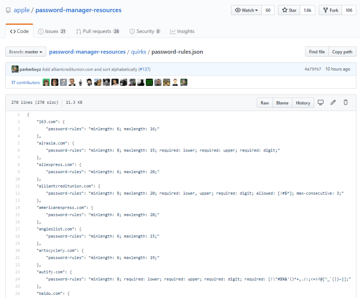Click the "aliexpress.com" key text
This screenshot has width=360, height=298.
pyautogui.click(x=55, y=165)
